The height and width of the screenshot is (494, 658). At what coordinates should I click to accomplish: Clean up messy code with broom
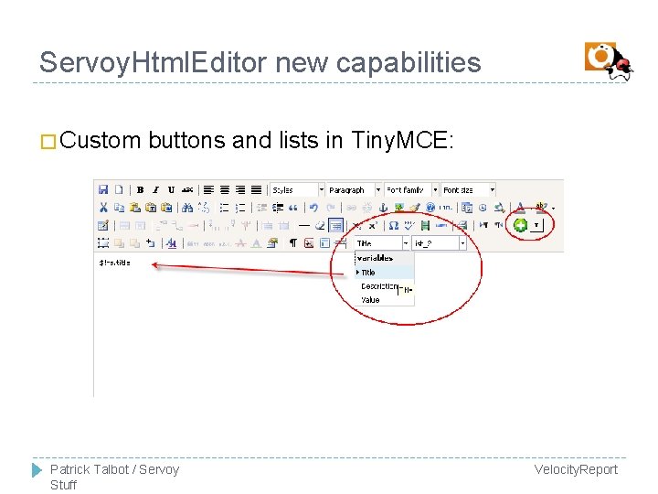click(x=415, y=208)
